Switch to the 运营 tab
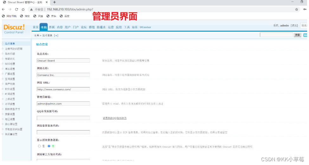The width and height of the screenshot is (309, 165). coord(111,27)
